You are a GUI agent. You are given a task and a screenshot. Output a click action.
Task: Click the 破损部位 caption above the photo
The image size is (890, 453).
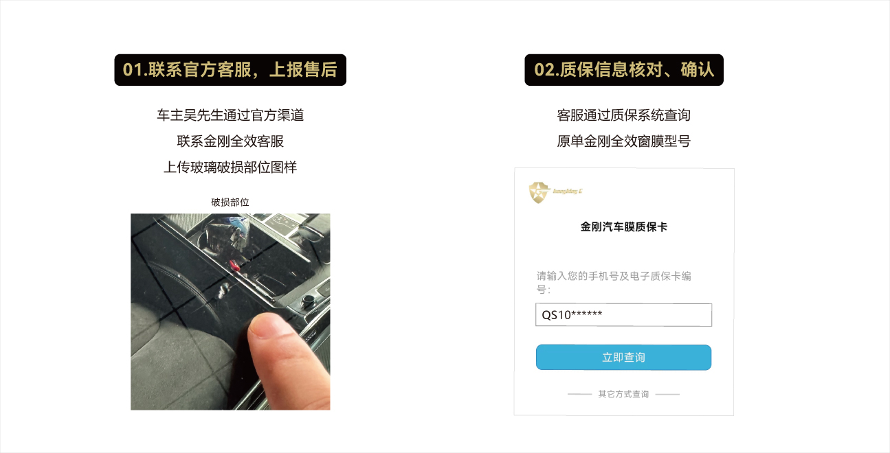click(x=230, y=202)
